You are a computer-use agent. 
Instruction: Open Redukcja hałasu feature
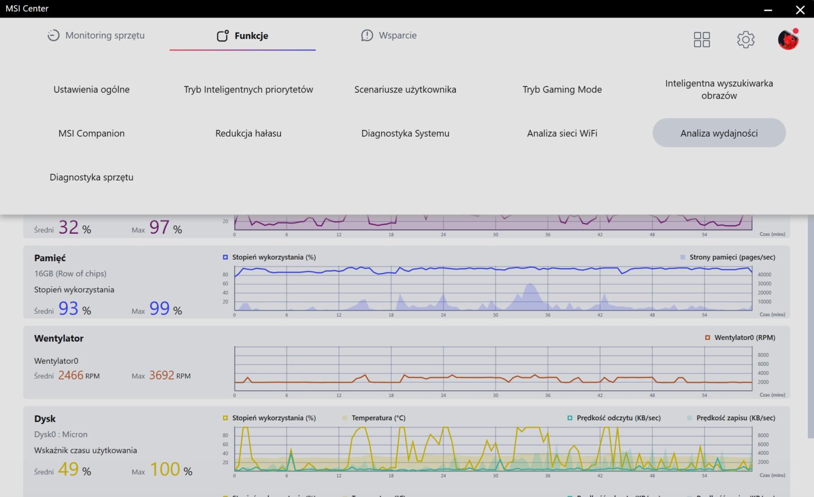(x=248, y=133)
